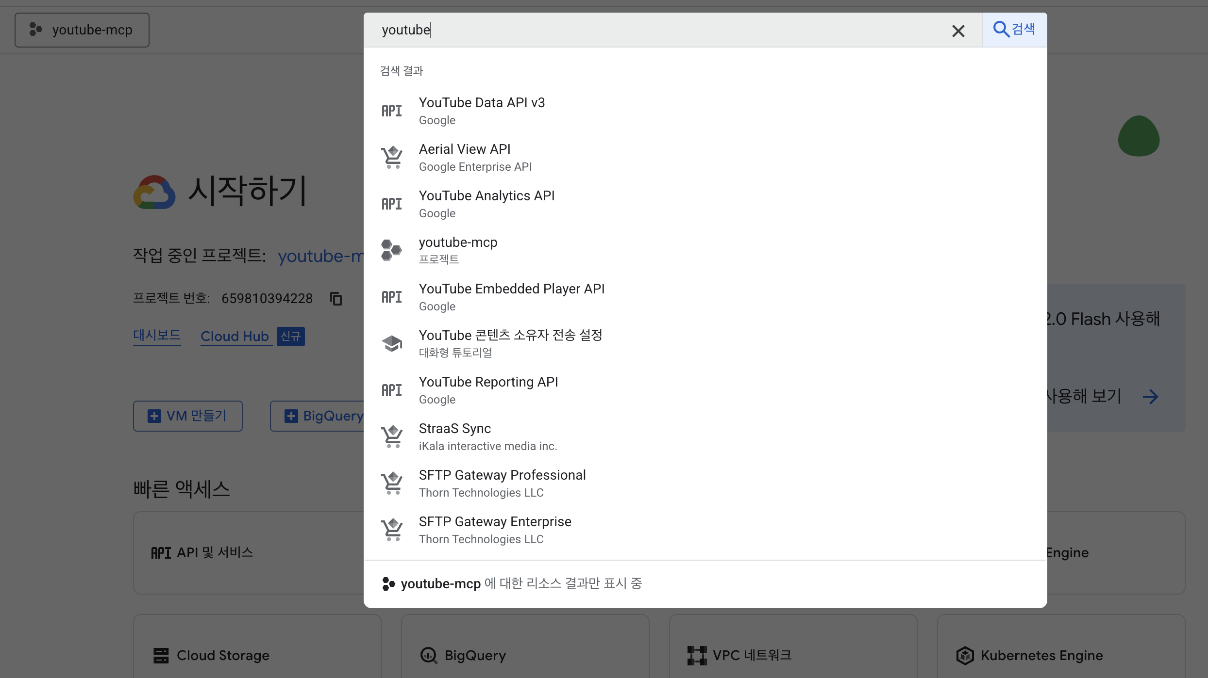
Task: Click the green avatar blob
Action: (1139, 137)
